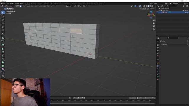
Task: Select the Spin tool
Action: (x=3, y=66)
